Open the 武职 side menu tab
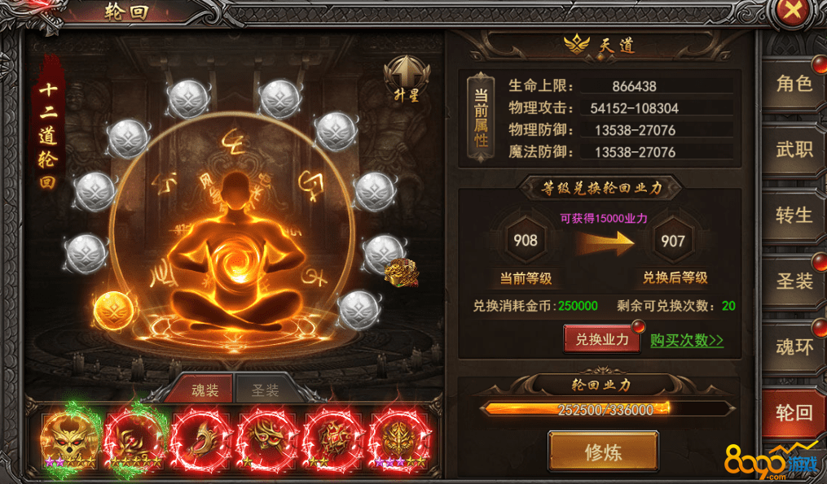 tap(794, 150)
